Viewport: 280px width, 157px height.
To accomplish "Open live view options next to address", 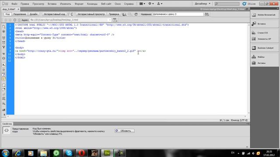I will click(x=115, y=20).
